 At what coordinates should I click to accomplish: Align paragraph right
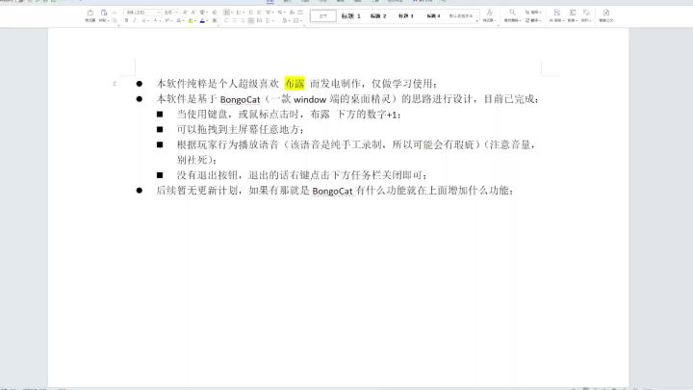tap(243, 20)
